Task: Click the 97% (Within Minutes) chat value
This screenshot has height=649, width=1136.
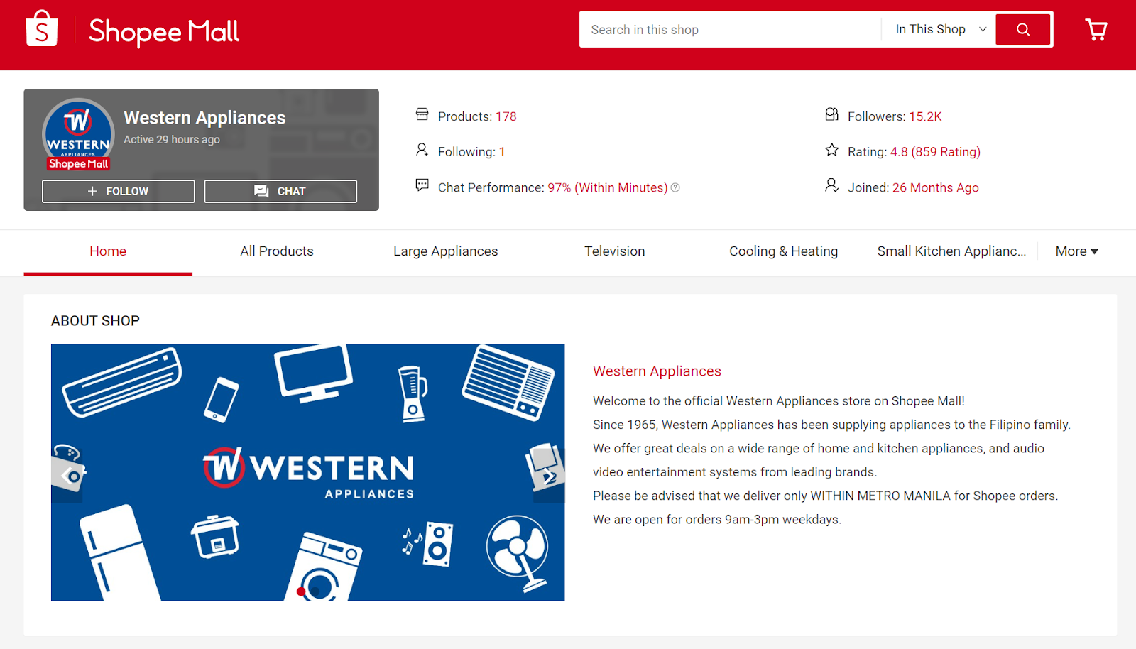Action: 608,187
